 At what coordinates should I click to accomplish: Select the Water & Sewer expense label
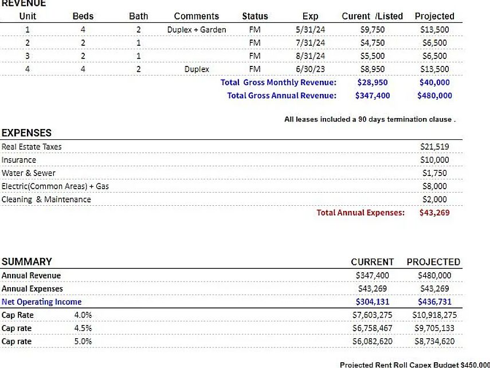tap(29, 173)
